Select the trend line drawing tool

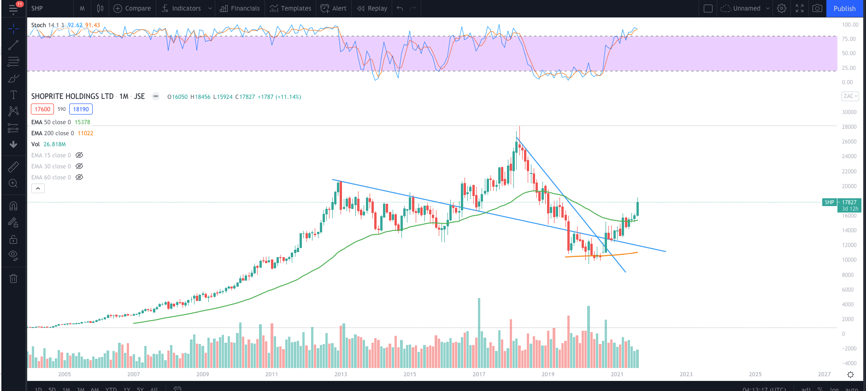pos(13,45)
